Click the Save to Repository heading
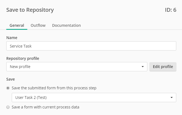This screenshot has height=115, width=182. pyautogui.click(x=30, y=10)
